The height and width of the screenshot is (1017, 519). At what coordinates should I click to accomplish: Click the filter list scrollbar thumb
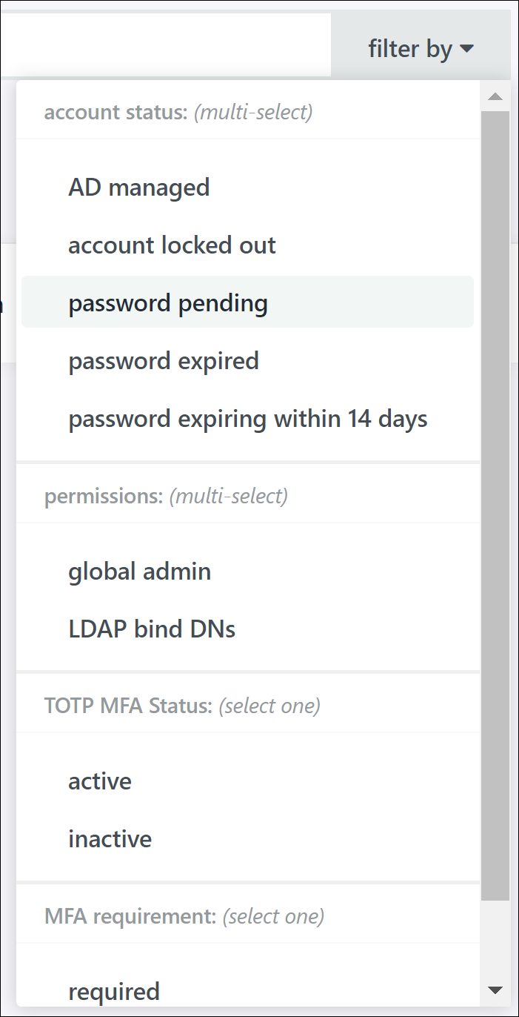[x=495, y=504]
